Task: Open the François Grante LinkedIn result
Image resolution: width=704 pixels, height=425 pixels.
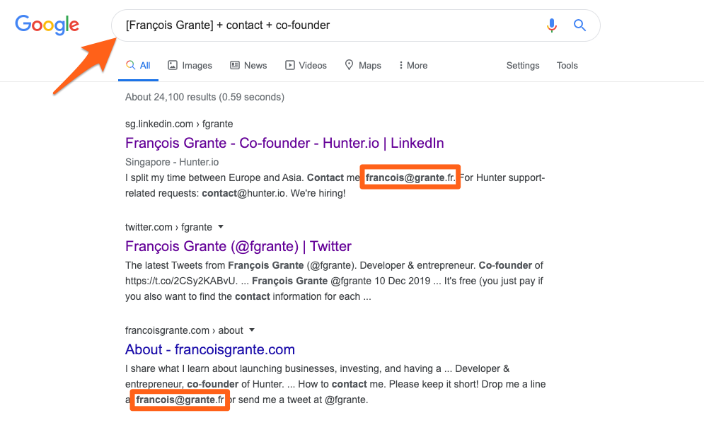Action: 284,143
